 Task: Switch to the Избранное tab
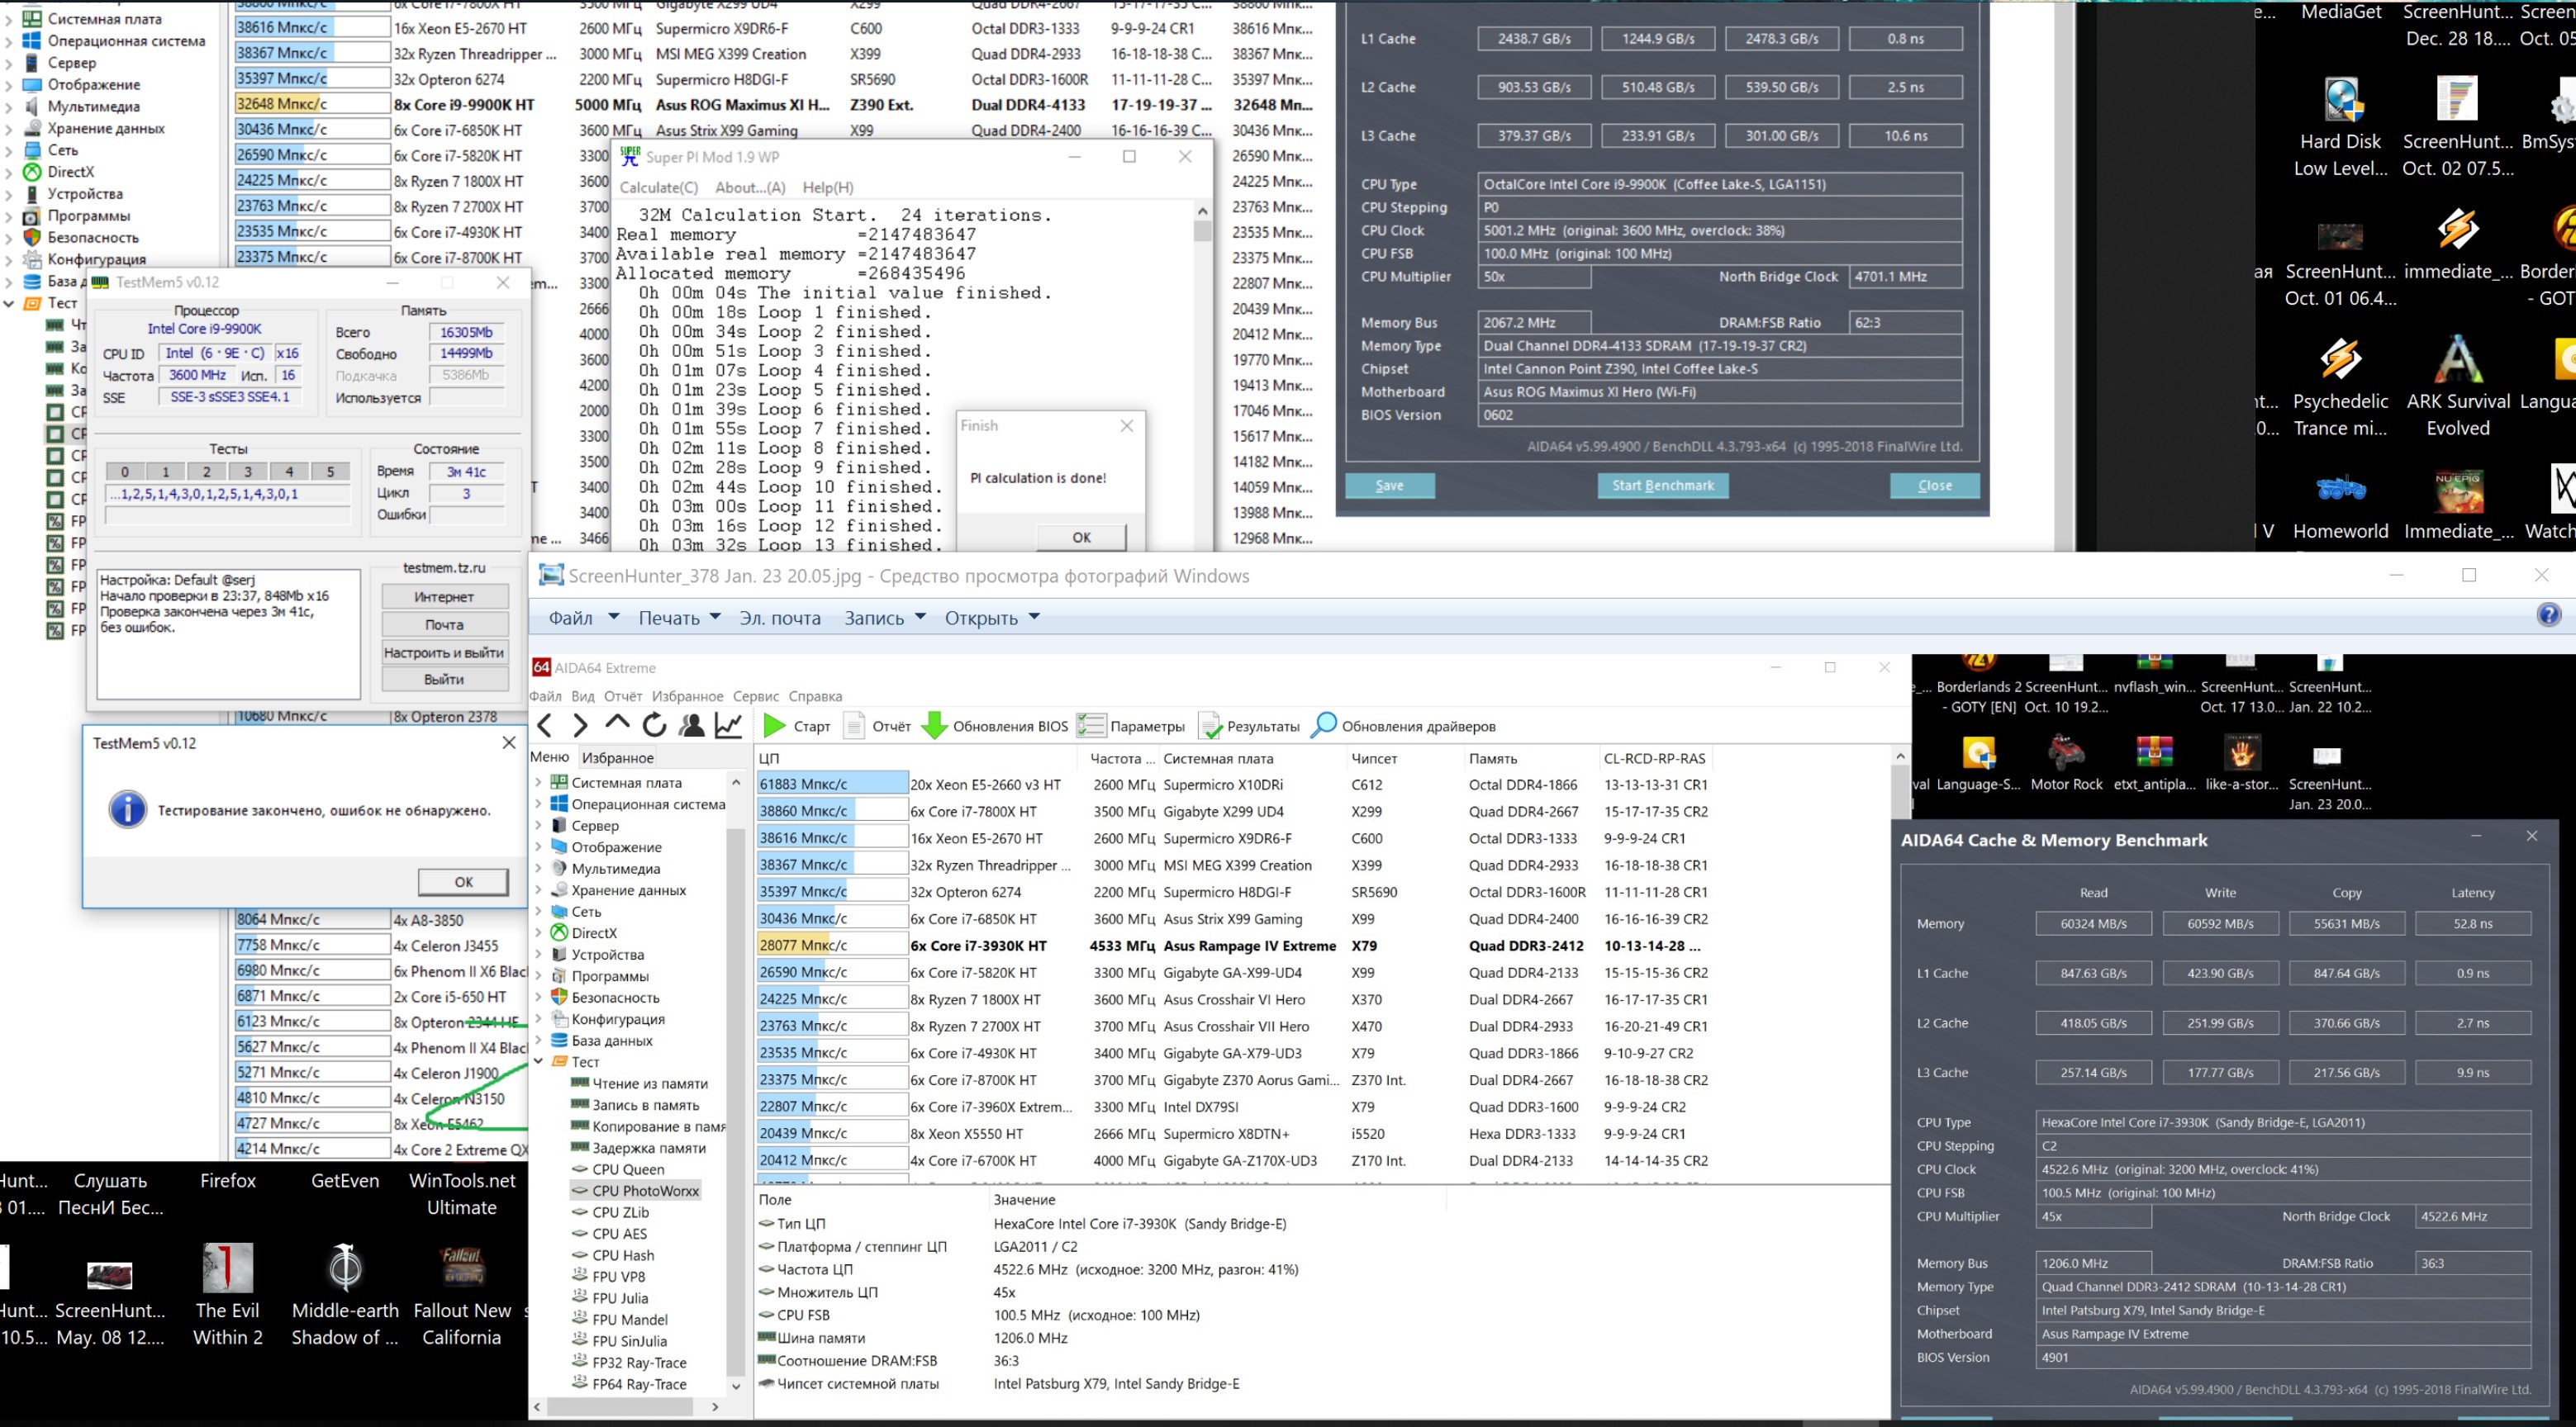[x=617, y=757]
